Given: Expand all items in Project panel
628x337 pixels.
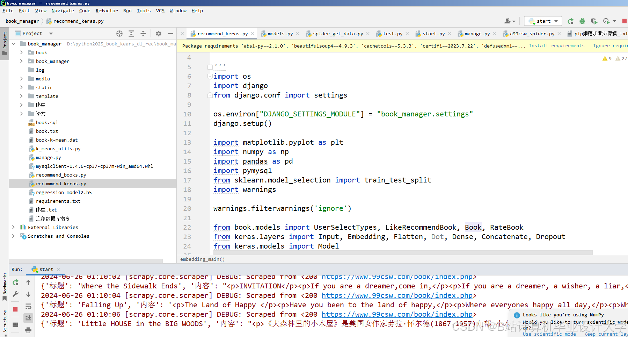Looking at the screenshot, I should coord(131,34).
